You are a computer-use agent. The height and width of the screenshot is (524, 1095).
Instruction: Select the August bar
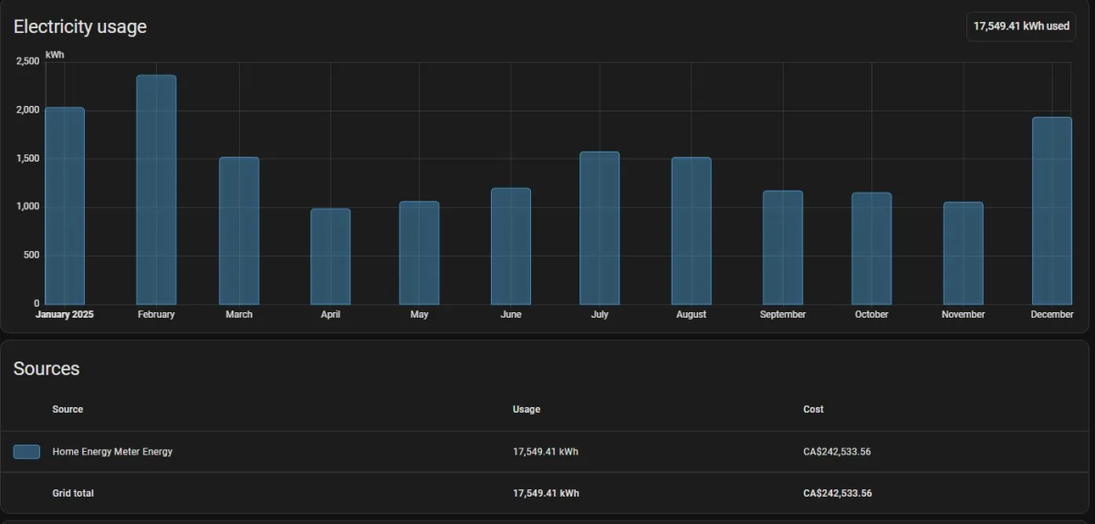click(692, 231)
